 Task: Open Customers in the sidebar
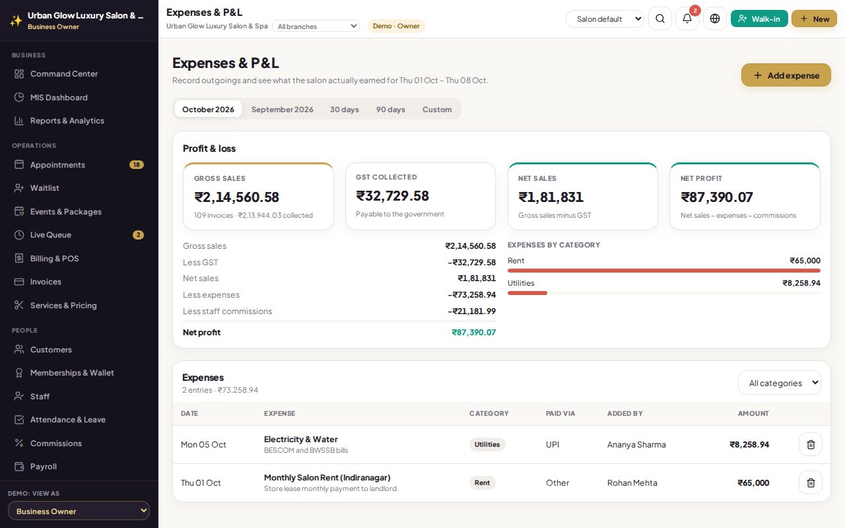pyautogui.click(x=79, y=349)
